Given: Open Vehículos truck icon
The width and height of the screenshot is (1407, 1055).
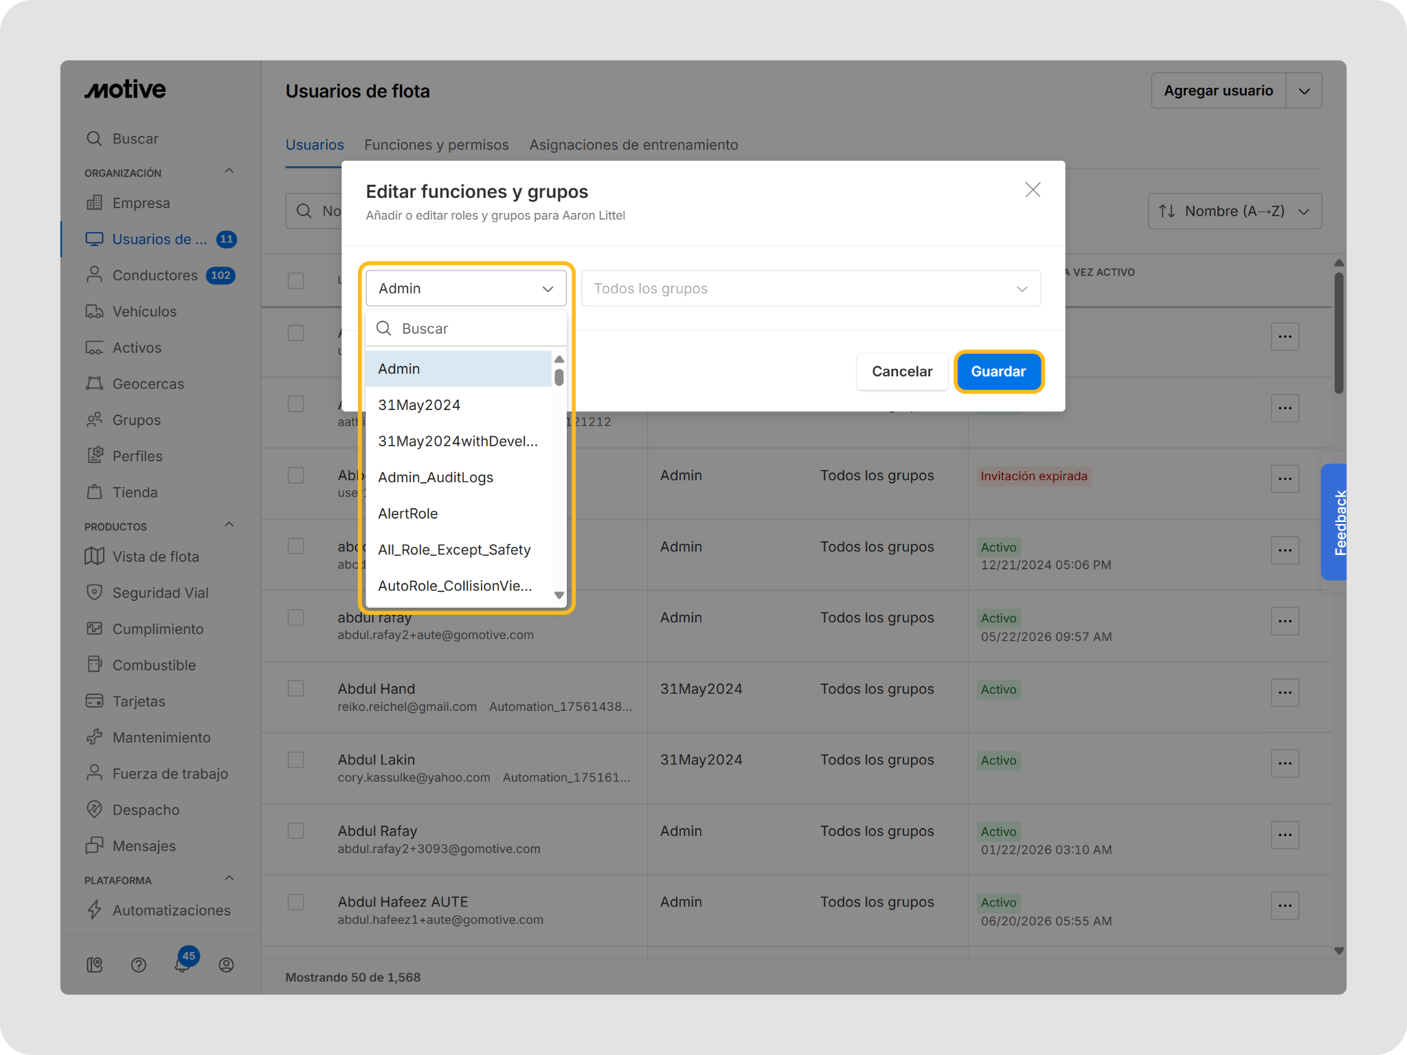Looking at the screenshot, I should pos(94,311).
